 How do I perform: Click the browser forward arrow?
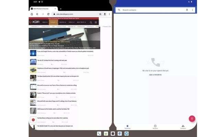pyautogui.click(x=43, y=14)
